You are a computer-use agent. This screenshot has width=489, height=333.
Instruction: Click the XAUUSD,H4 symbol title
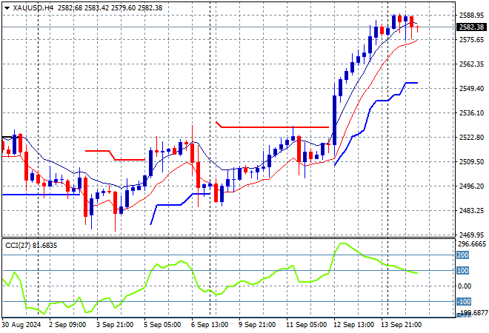coord(33,8)
